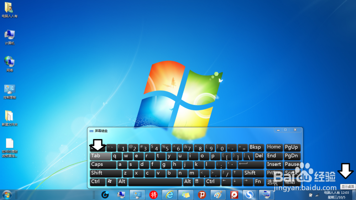The width and height of the screenshot is (356, 200).
Task: Switch to Control Panel taskbar window
Action: coord(137,195)
